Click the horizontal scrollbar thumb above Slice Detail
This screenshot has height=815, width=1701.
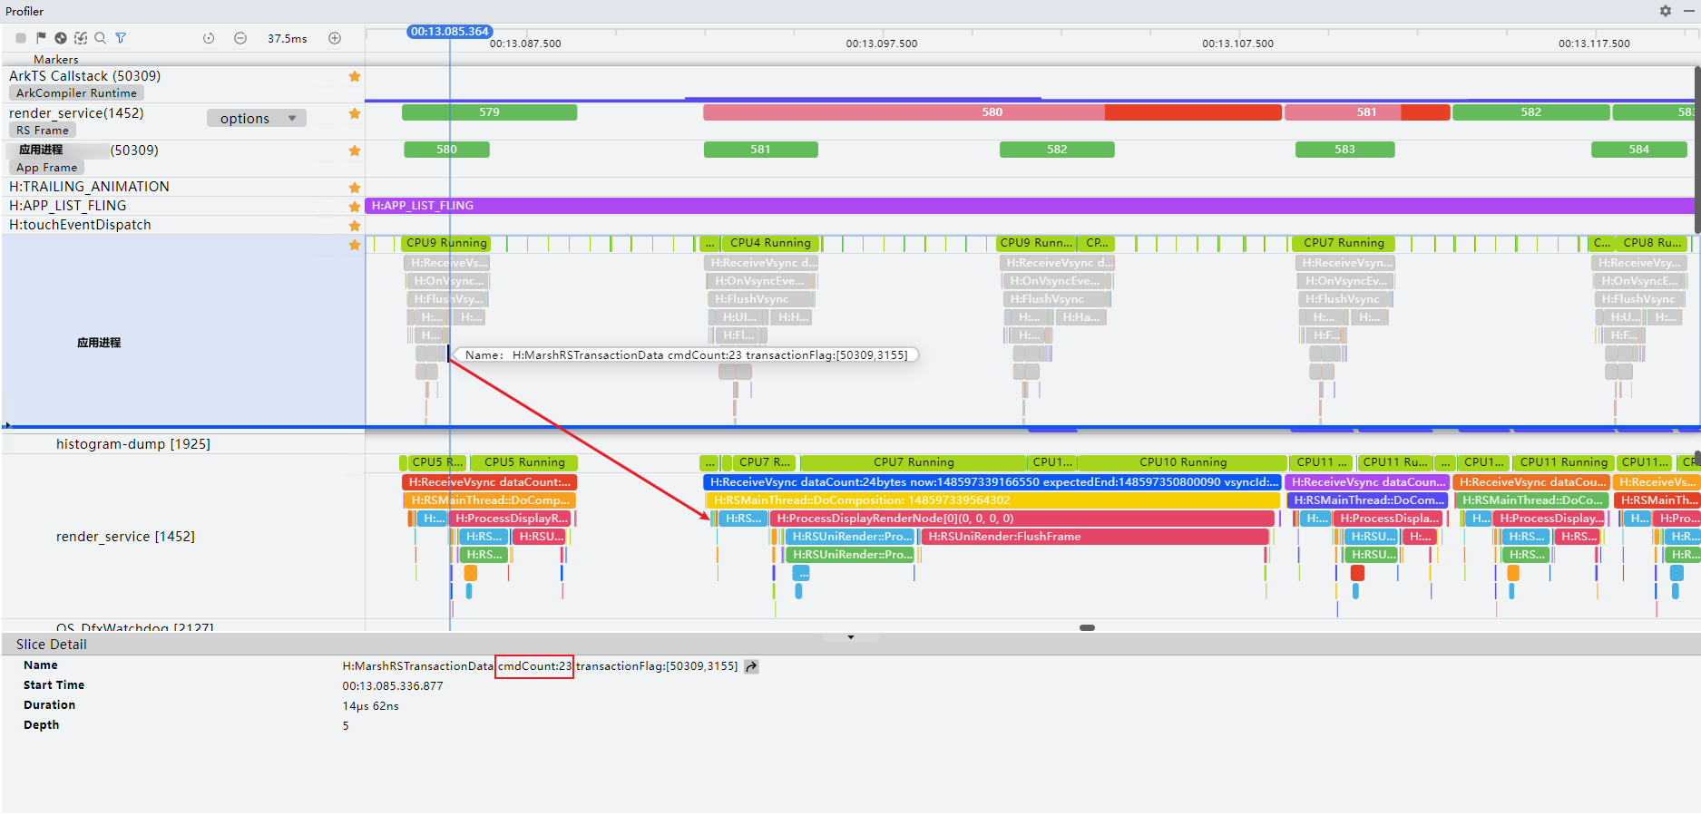click(1087, 627)
